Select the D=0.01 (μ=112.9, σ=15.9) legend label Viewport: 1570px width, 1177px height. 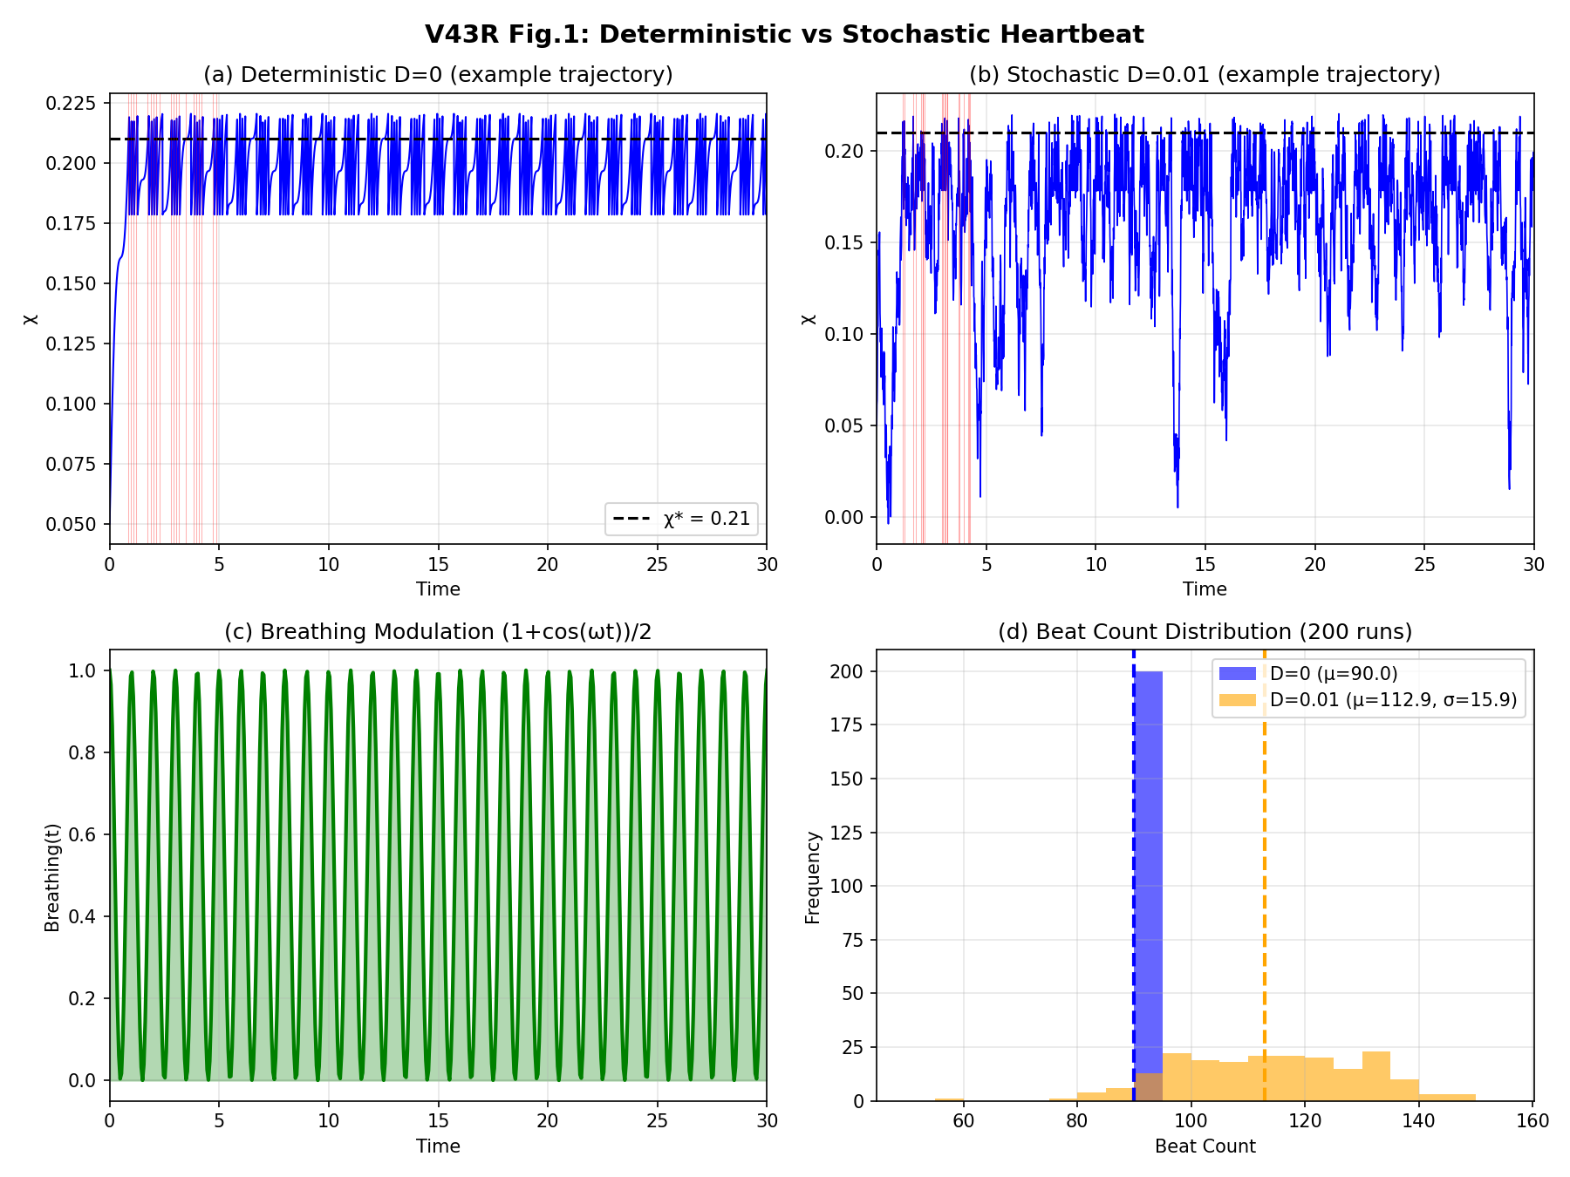pos(1393,700)
